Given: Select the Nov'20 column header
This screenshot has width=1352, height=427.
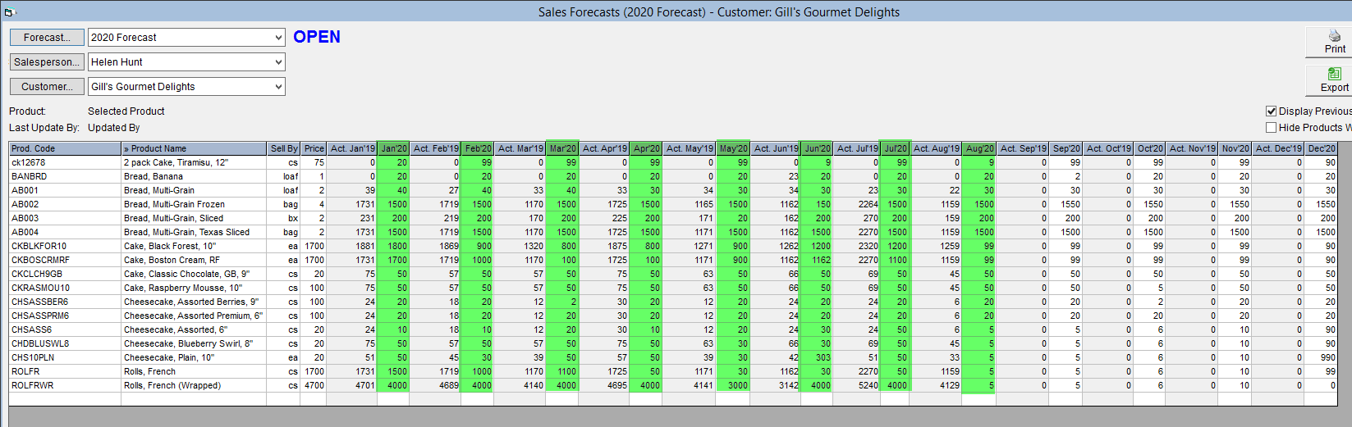Looking at the screenshot, I should click(1235, 148).
